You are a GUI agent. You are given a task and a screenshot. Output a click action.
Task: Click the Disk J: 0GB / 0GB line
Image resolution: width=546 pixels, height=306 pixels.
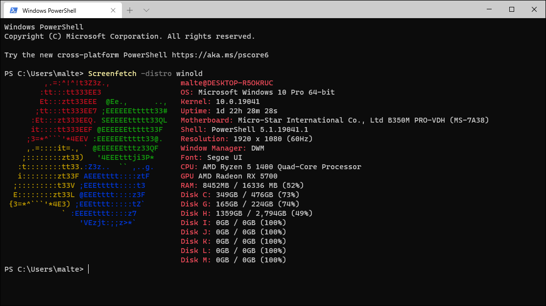point(233,232)
